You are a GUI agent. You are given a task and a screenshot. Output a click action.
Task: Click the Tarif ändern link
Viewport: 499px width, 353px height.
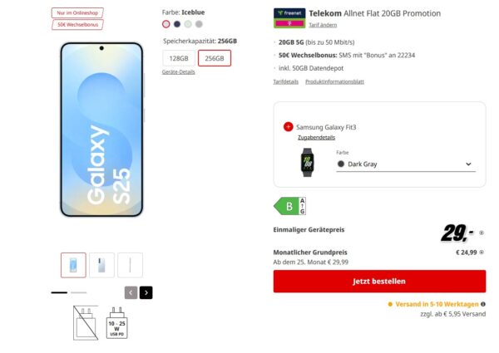[x=323, y=25]
